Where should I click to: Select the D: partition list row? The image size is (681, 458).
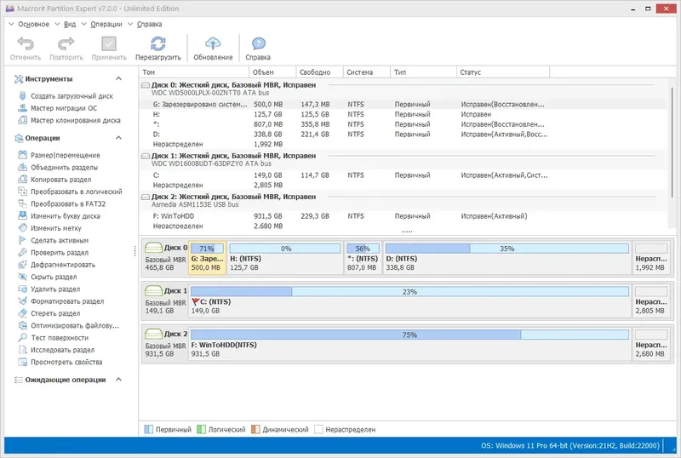(x=403, y=135)
